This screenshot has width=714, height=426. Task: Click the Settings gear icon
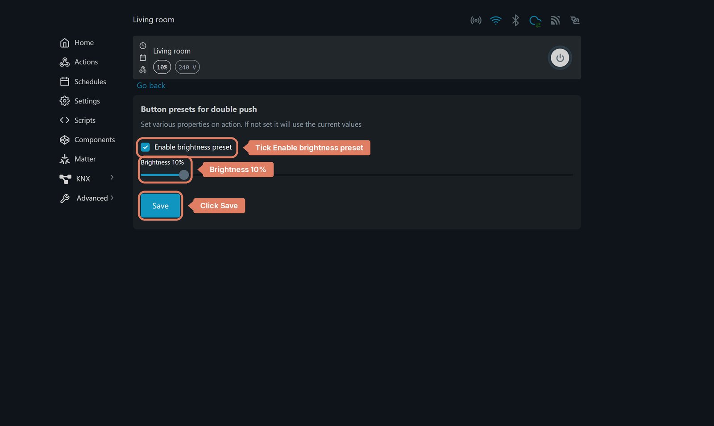click(x=65, y=101)
